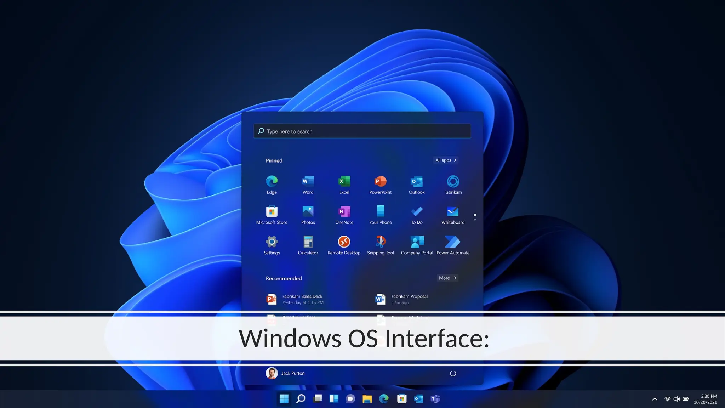Click the Wi-Fi network tray icon

tap(667, 399)
